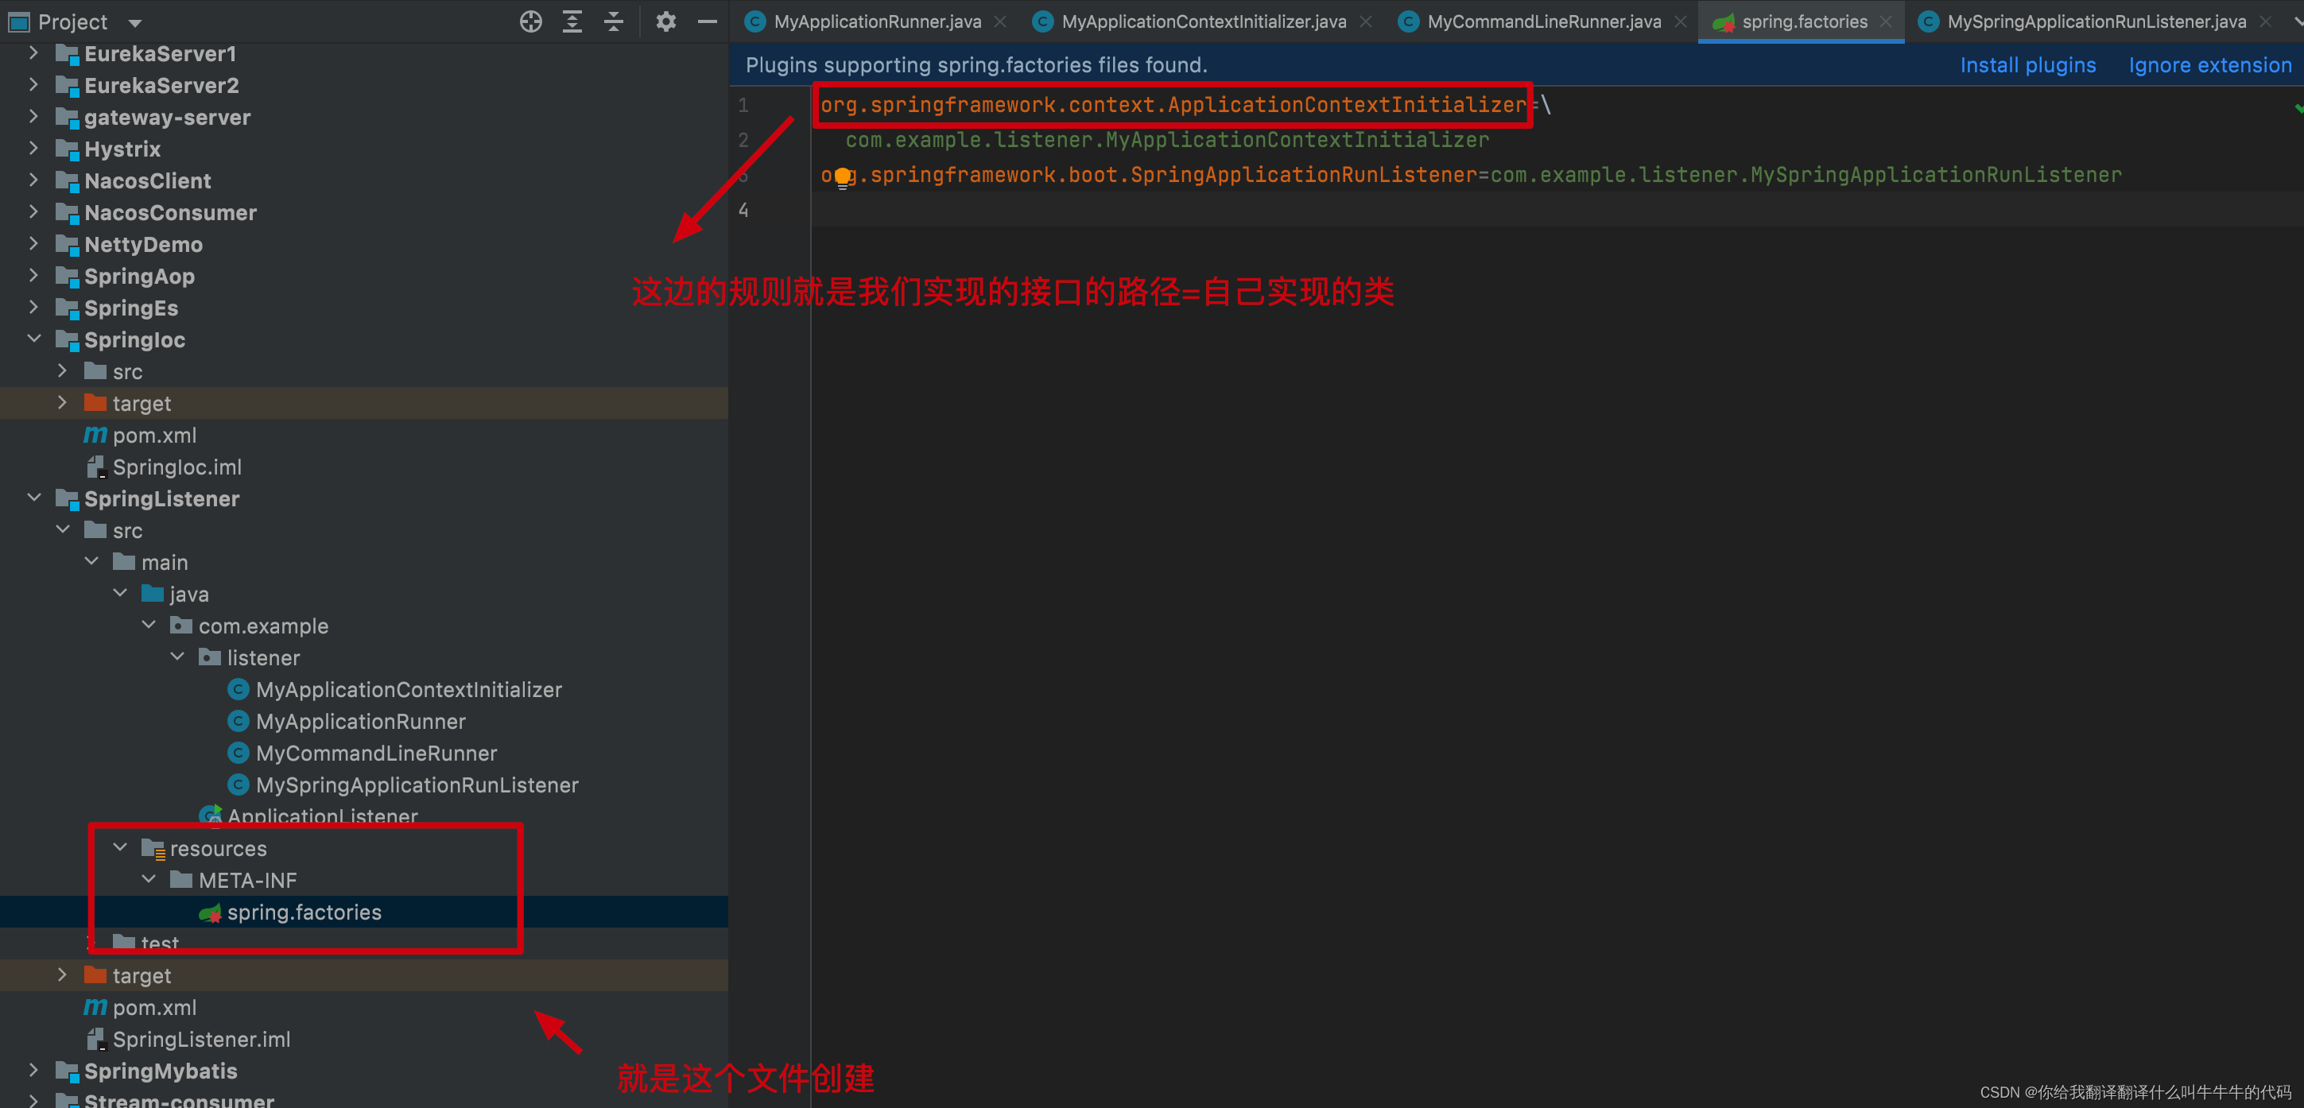Open the Project panel options gear icon
2304x1108 pixels.
pos(665,21)
